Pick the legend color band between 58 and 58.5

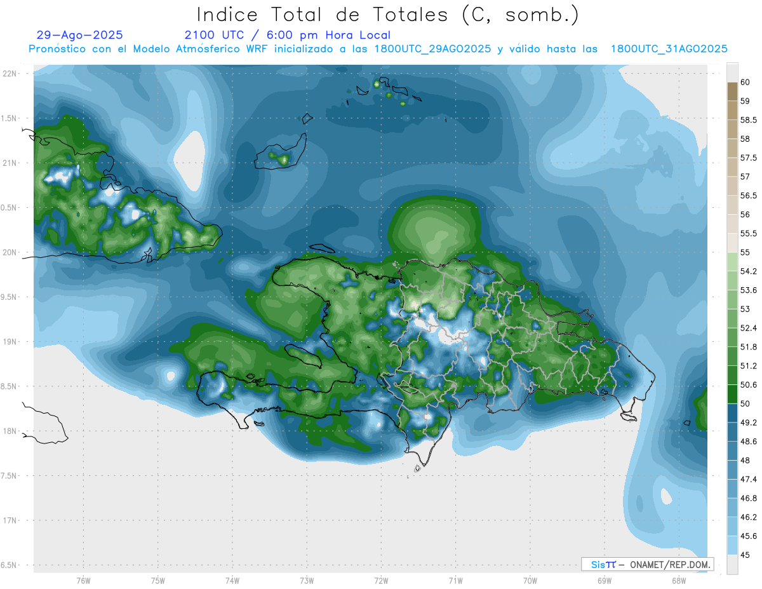[732, 129]
